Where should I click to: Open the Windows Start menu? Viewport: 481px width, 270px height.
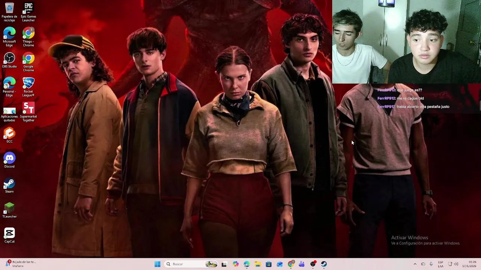click(157, 264)
